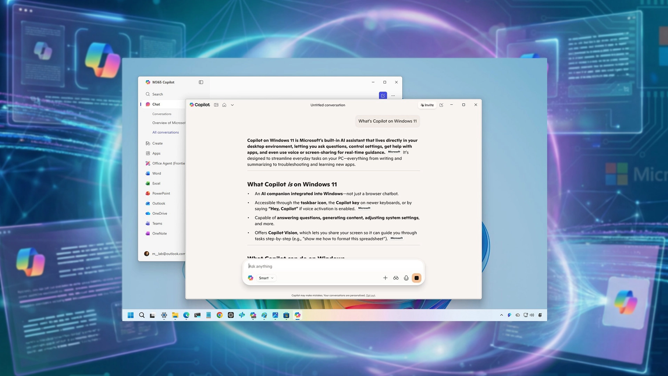Toggle microphone voice input
668x376 pixels.
coord(406,278)
